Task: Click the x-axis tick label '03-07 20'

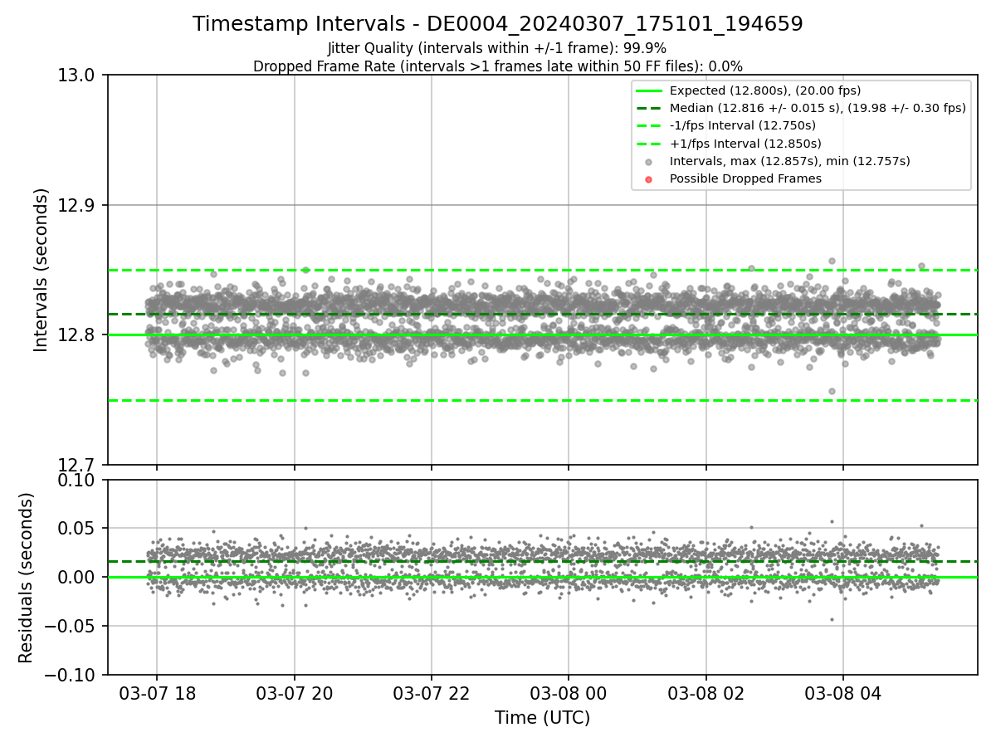Action: 295,693
